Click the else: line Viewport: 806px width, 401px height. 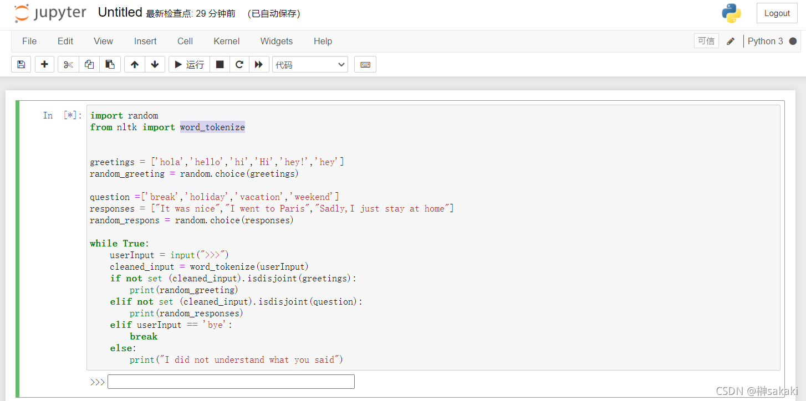(x=123, y=348)
